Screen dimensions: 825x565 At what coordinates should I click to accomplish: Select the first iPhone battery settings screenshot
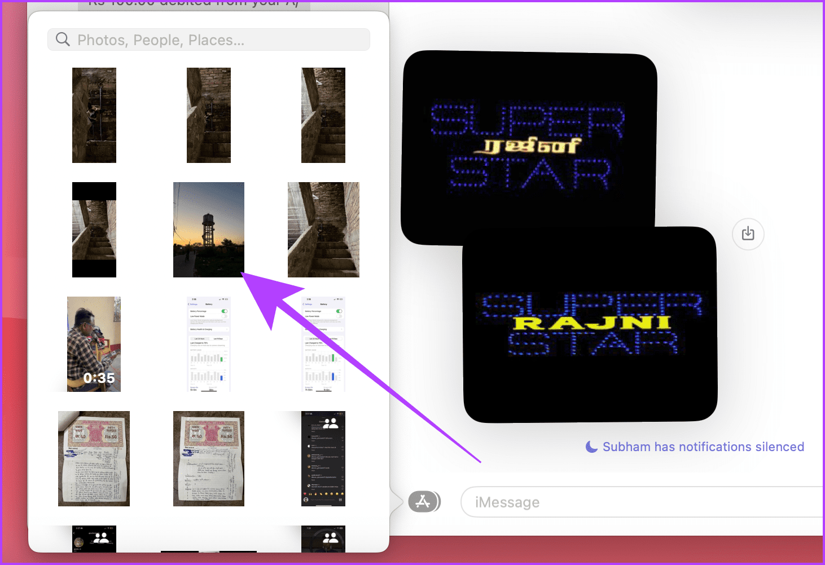coord(208,343)
